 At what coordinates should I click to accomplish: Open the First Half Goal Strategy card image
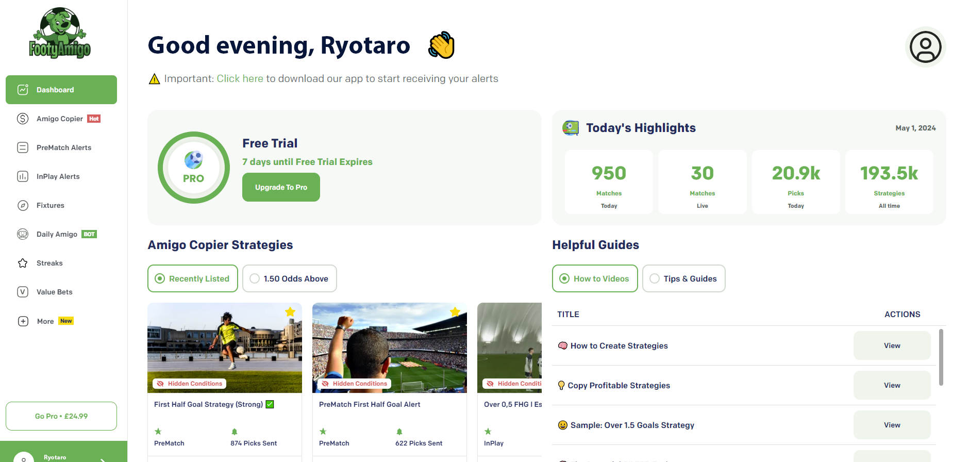[225, 348]
